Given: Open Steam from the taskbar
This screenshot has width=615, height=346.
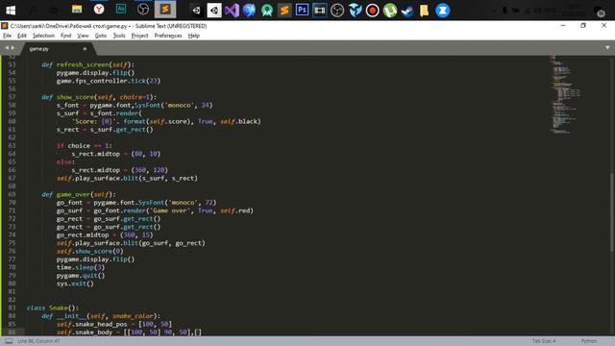Looking at the screenshot, I should click(x=407, y=11).
